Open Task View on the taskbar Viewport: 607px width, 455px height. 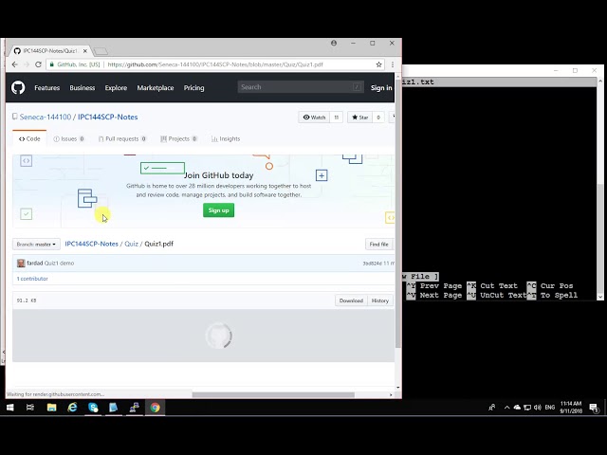pyautogui.click(x=29, y=408)
